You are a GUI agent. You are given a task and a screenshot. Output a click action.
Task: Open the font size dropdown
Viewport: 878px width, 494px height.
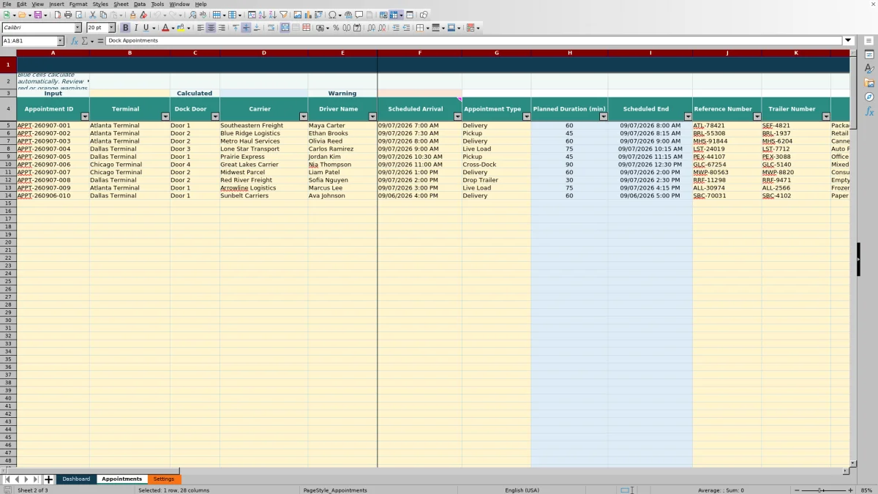click(112, 28)
